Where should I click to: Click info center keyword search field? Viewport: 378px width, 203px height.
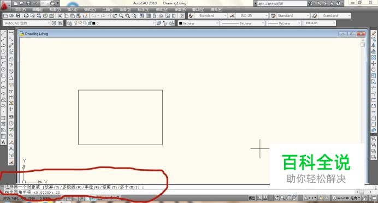(x=281, y=4)
